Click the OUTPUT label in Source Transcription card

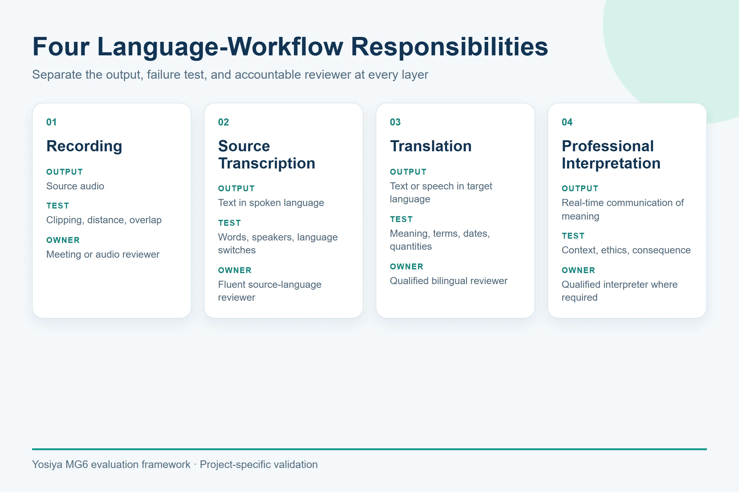click(236, 188)
